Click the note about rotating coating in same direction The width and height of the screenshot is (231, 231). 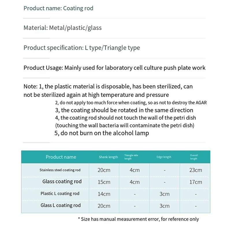click(x=124, y=110)
